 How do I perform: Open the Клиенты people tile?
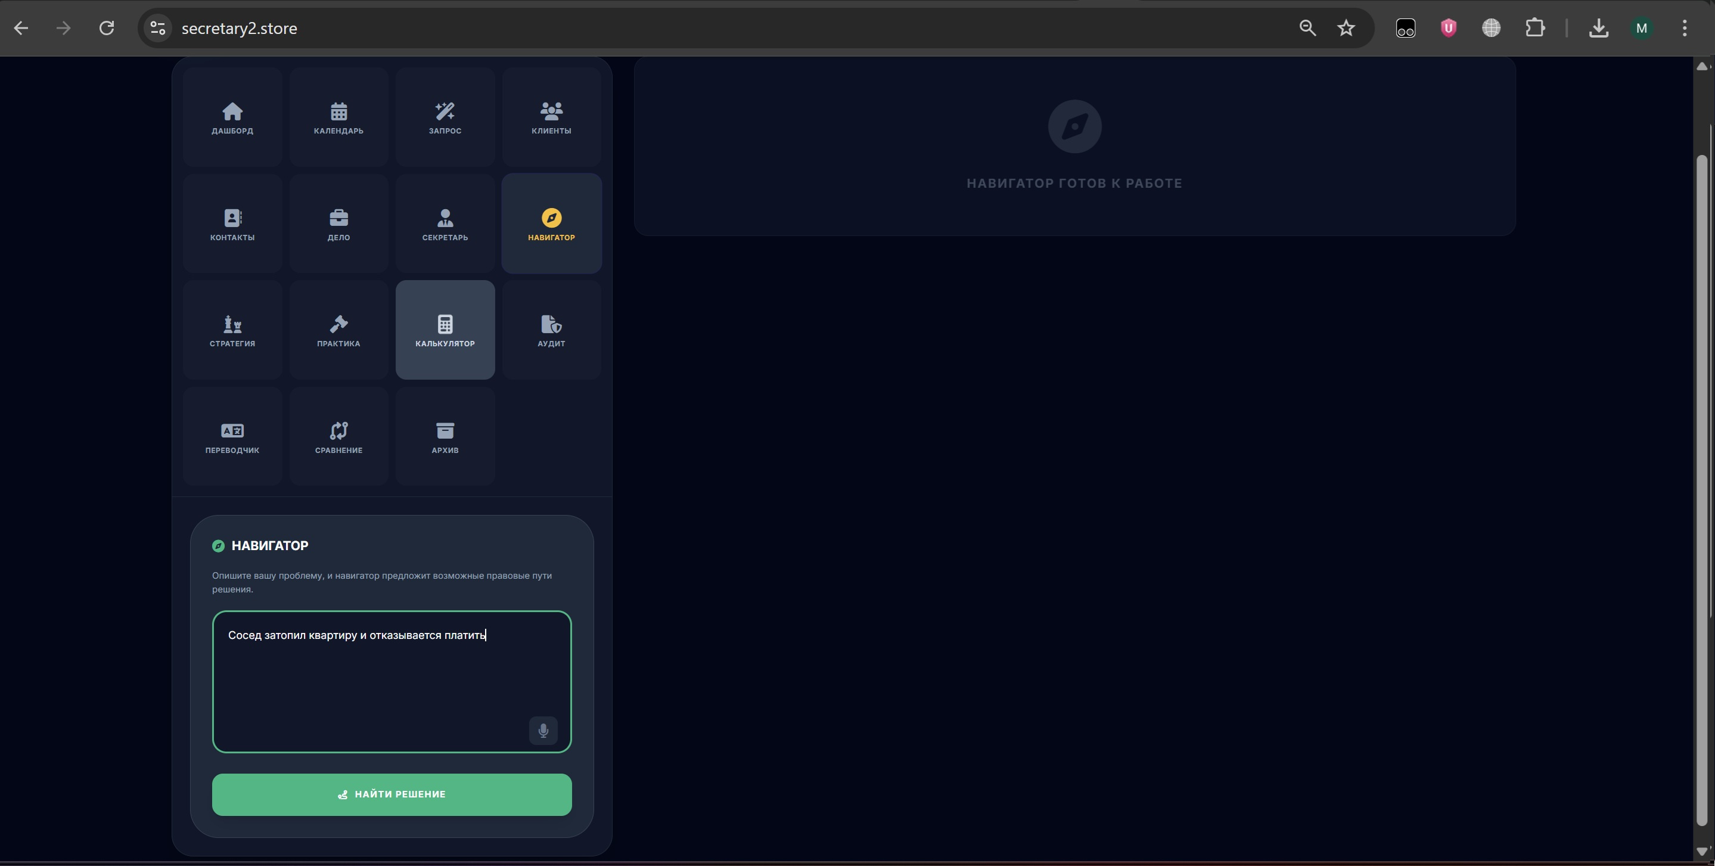(x=551, y=117)
